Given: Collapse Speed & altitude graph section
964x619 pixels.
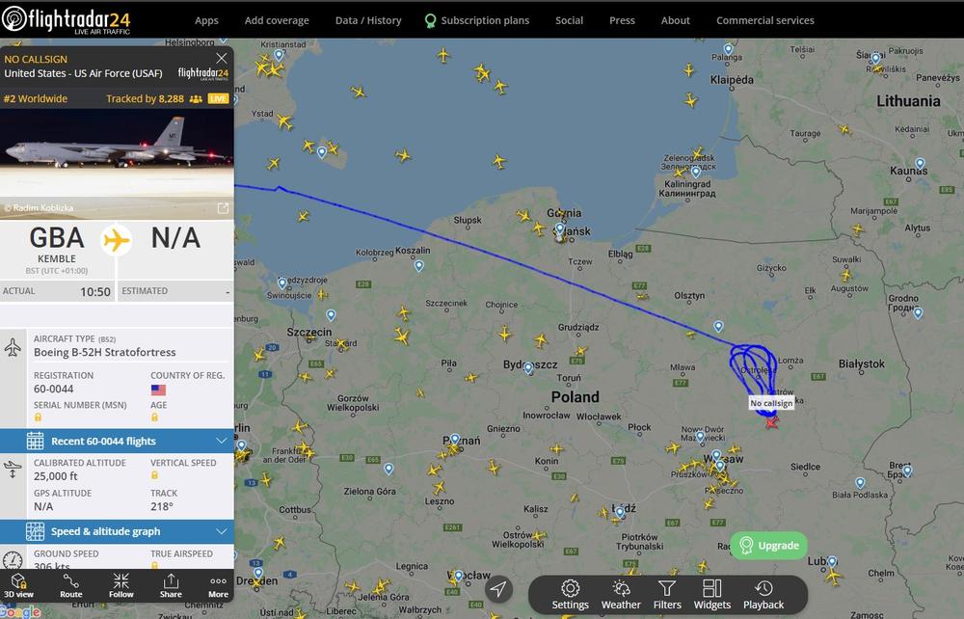Looking at the screenshot, I should (x=117, y=531).
